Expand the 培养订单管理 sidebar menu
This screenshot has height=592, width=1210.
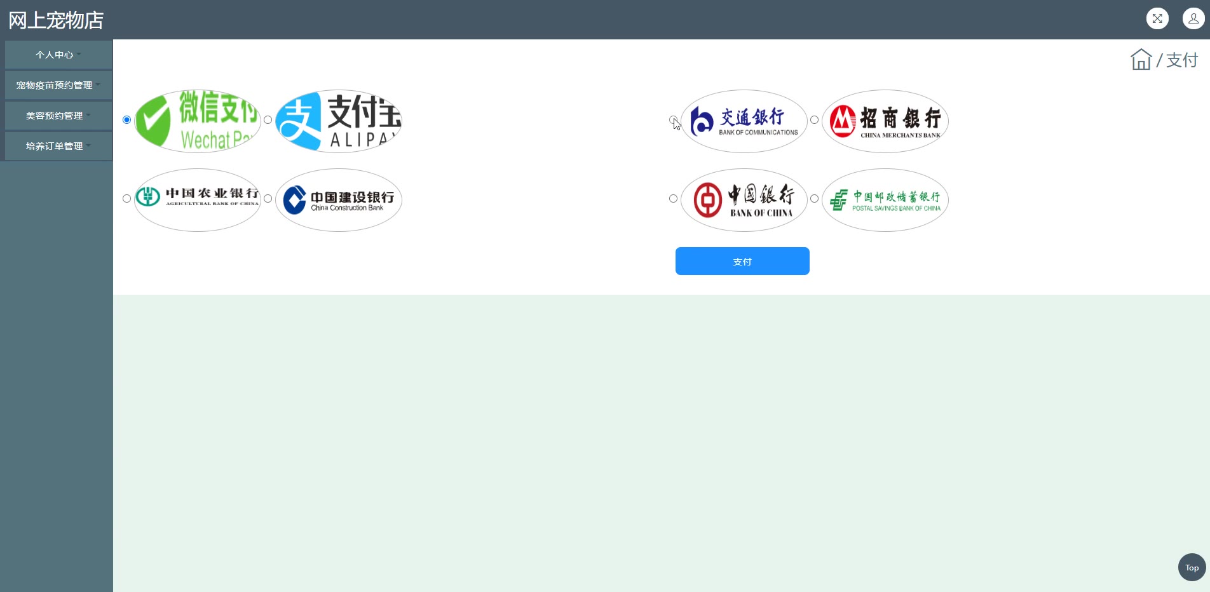58,146
